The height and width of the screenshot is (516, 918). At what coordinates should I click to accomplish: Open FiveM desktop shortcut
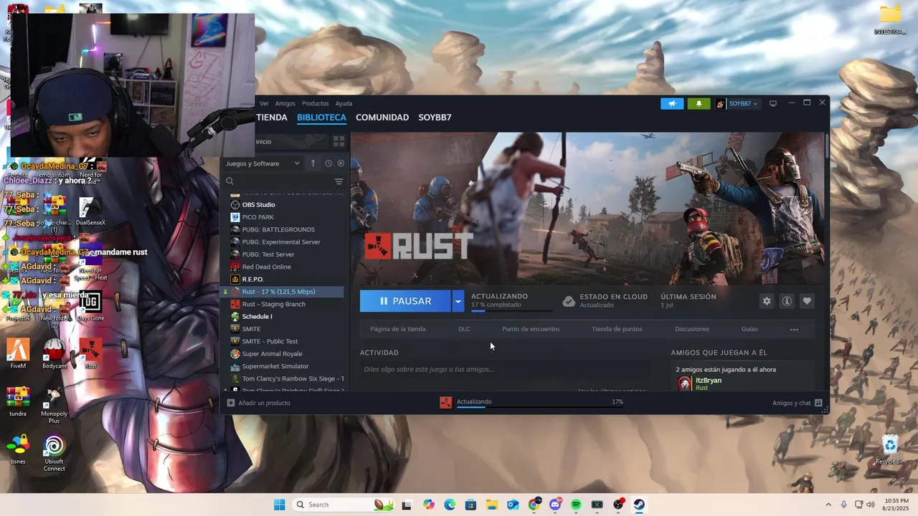point(18,354)
